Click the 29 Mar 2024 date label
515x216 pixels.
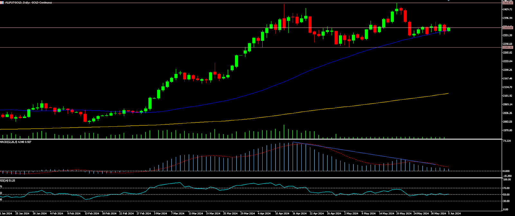click(x=248, y=213)
